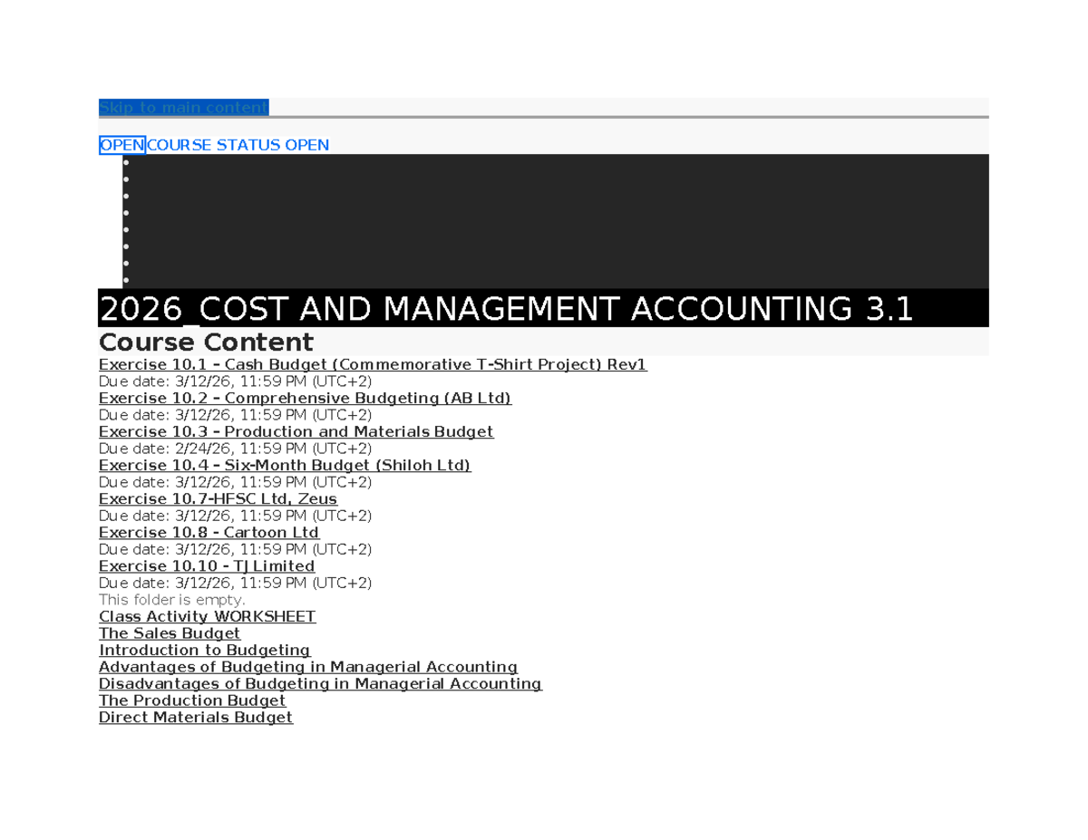
Task: Open Exercise 10.10 TJ Limited
Action: (206, 565)
